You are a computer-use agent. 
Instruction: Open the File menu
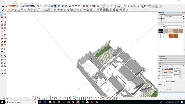(x=1, y=3)
